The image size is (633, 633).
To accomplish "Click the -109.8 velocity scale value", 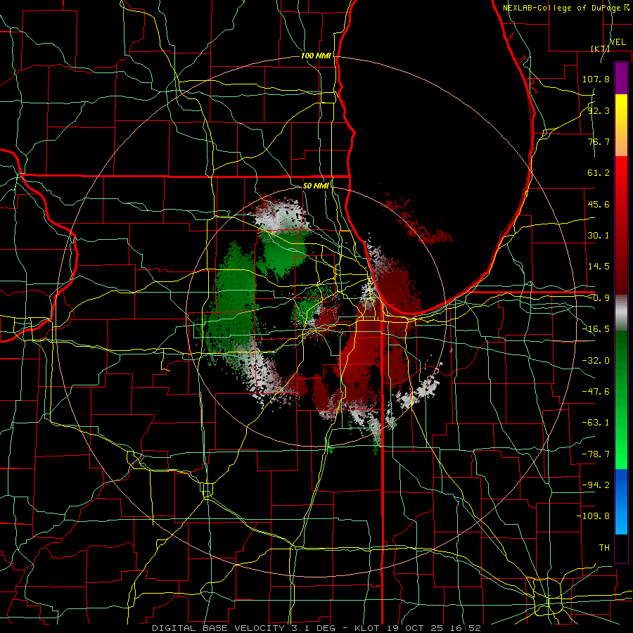I will pos(593,516).
